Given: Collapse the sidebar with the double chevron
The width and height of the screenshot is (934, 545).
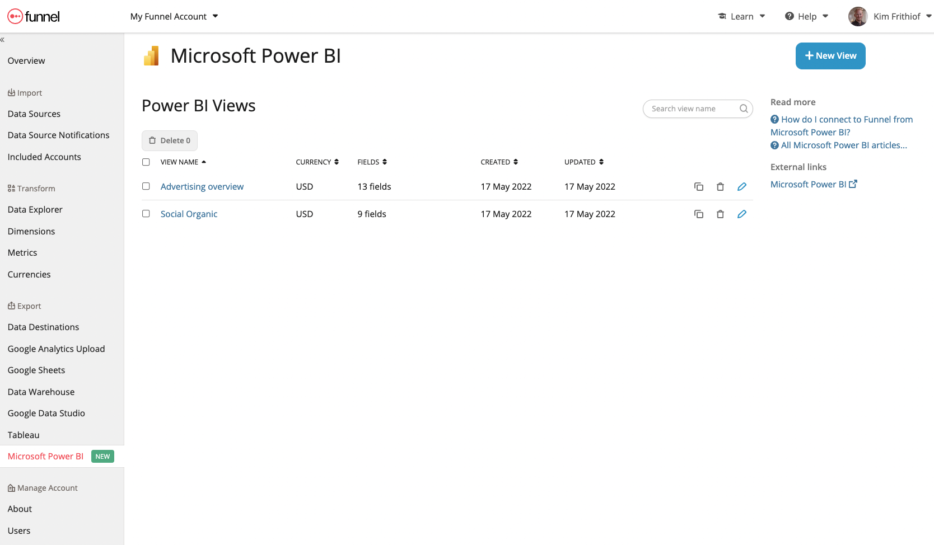Looking at the screenshot, I should [x=2, y=40].
